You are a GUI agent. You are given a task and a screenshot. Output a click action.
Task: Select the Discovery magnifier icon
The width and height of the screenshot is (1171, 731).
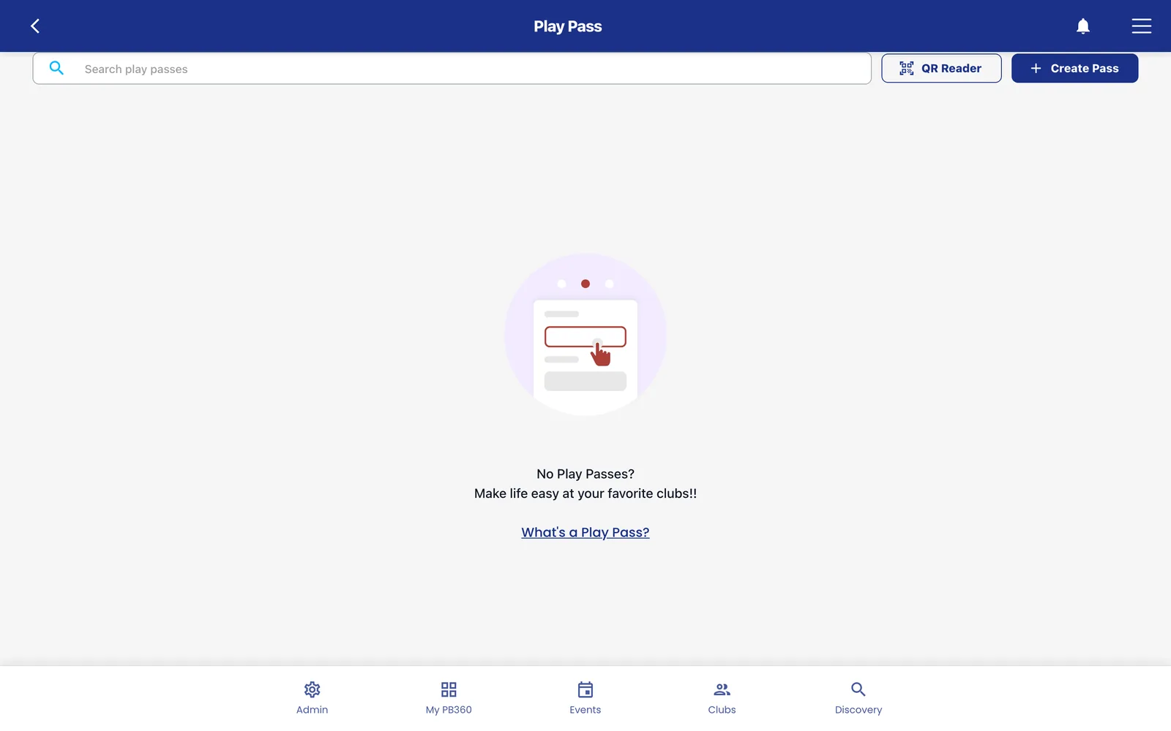[x=858, y=689]
